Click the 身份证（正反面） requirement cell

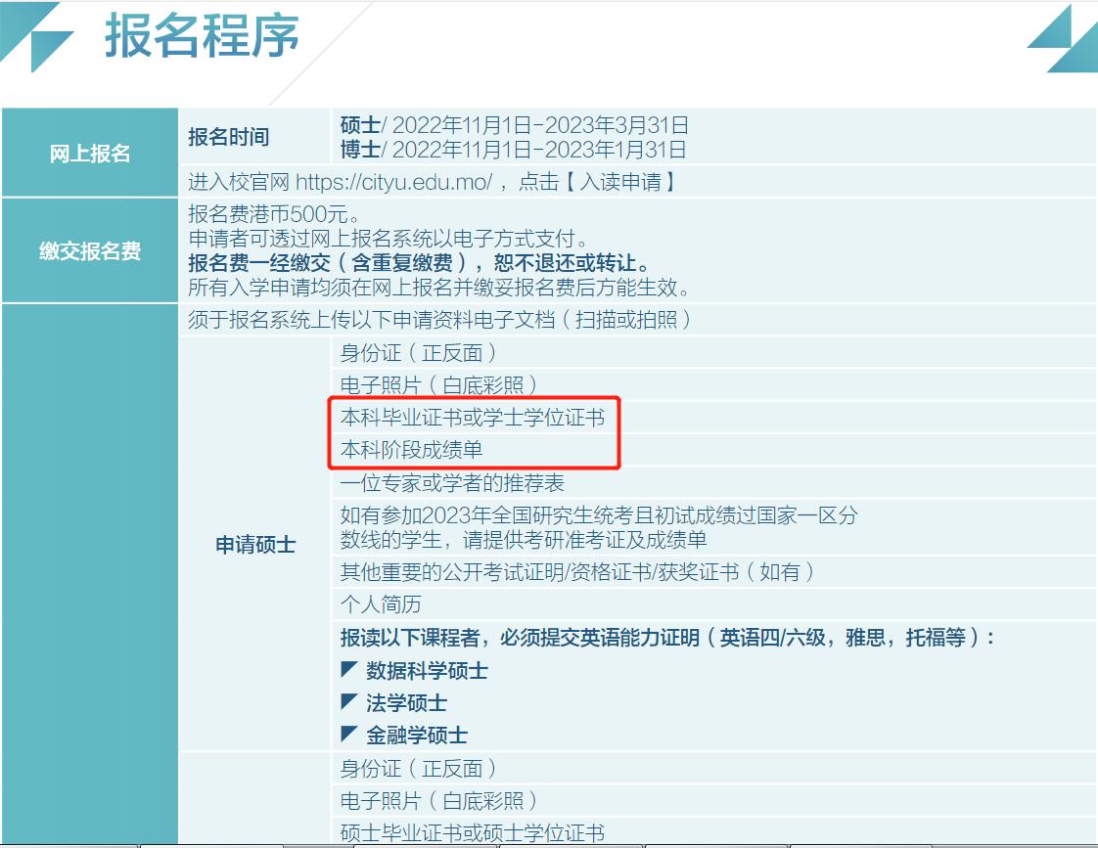click(x=423, y=354)
